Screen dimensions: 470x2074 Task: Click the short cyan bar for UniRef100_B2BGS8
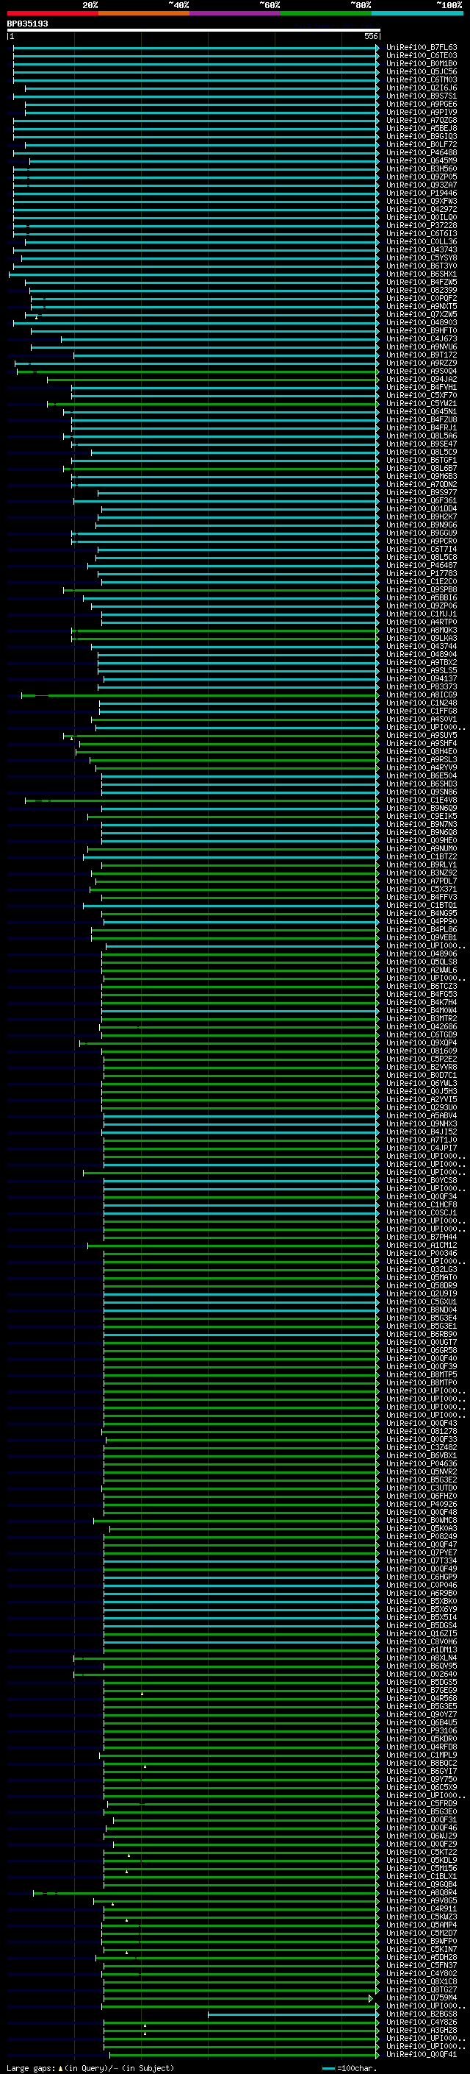click(293, 2014)
